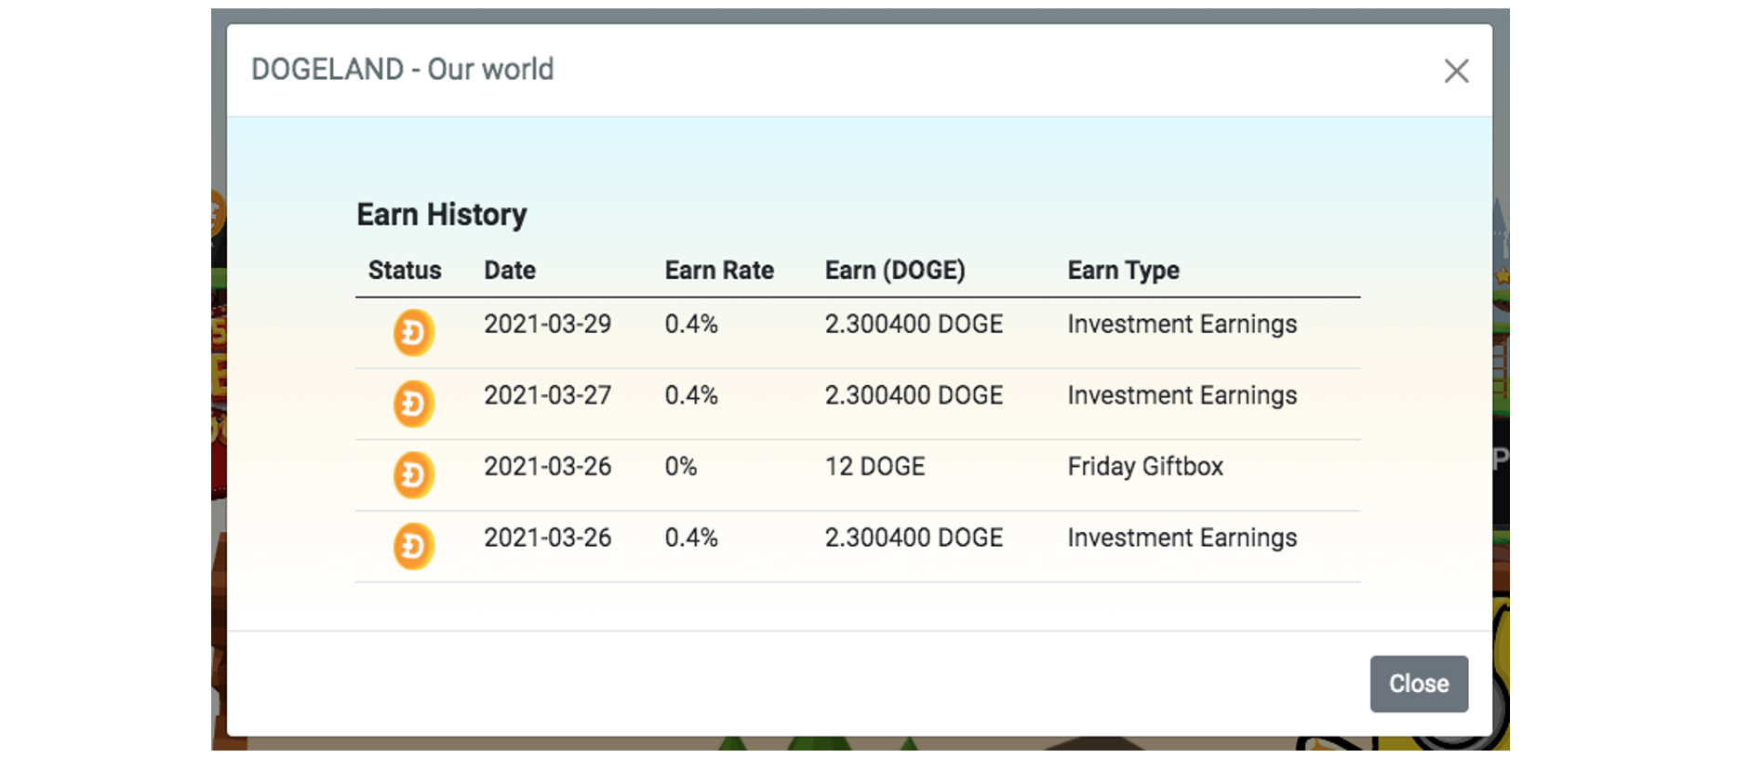Screen dimensions: 1763x758
Task: Click "Investment Earnings" for 2021-03-29
Action: (1182, 325)
